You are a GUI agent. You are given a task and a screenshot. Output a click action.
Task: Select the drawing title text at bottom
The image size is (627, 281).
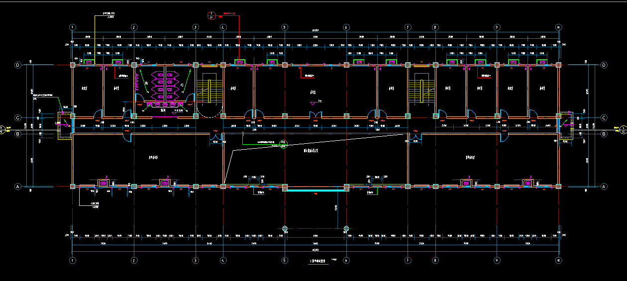[x=316, y=260]
